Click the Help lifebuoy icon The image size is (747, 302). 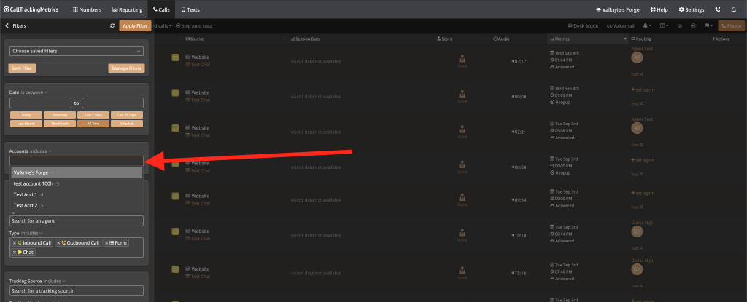click(653, 9)
